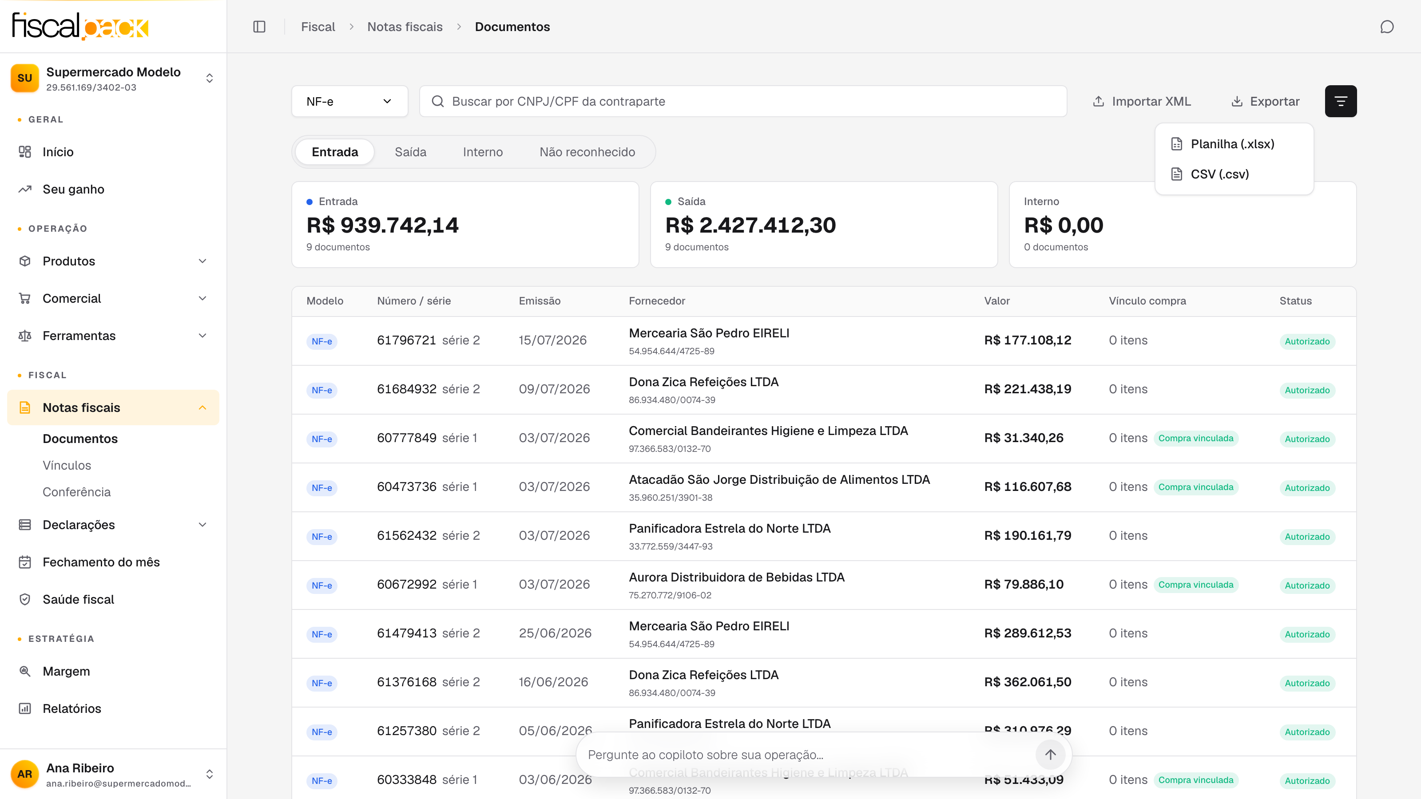Click the Valor column header
This screenshot has width=1421, height=799.
coord(997,301)
